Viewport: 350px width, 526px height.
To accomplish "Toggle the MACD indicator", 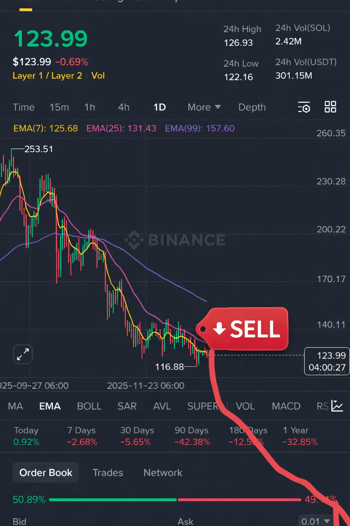I will [286, 406].
